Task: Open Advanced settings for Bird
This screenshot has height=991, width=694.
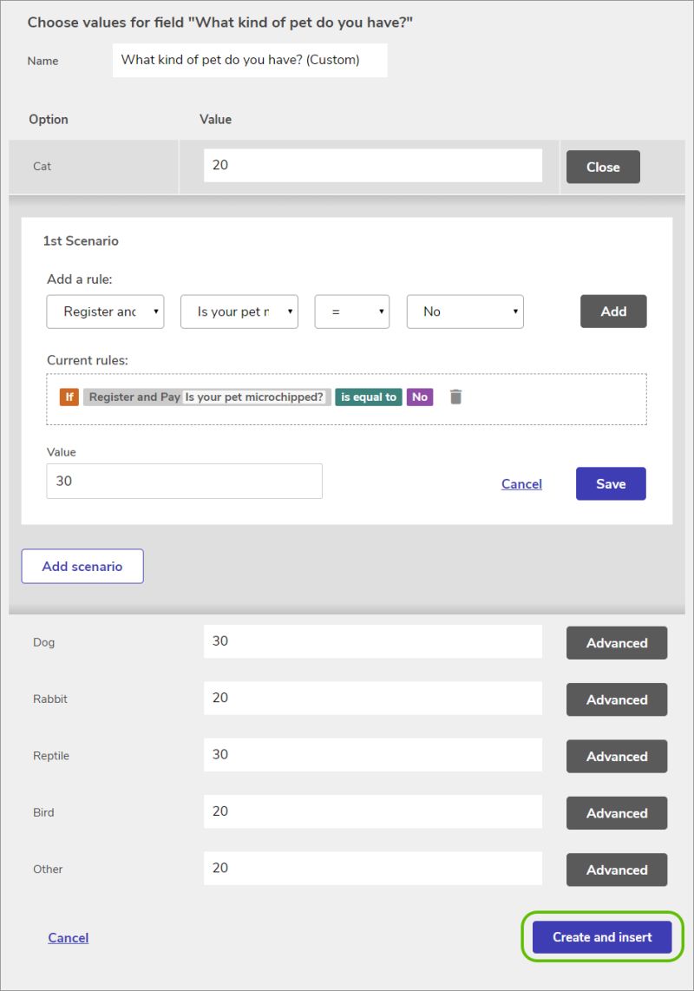Action: click(616, 813)
